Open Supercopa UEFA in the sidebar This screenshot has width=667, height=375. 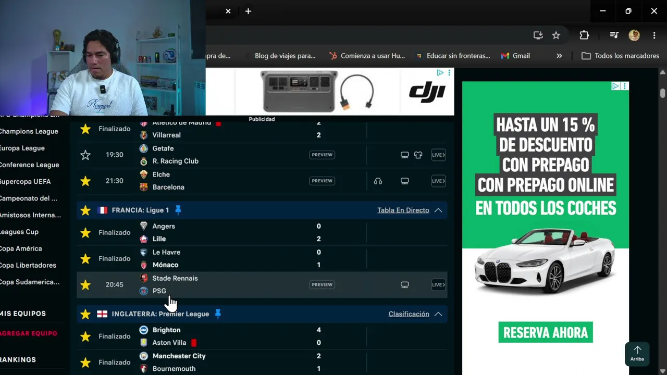click(x=26, y=181)
